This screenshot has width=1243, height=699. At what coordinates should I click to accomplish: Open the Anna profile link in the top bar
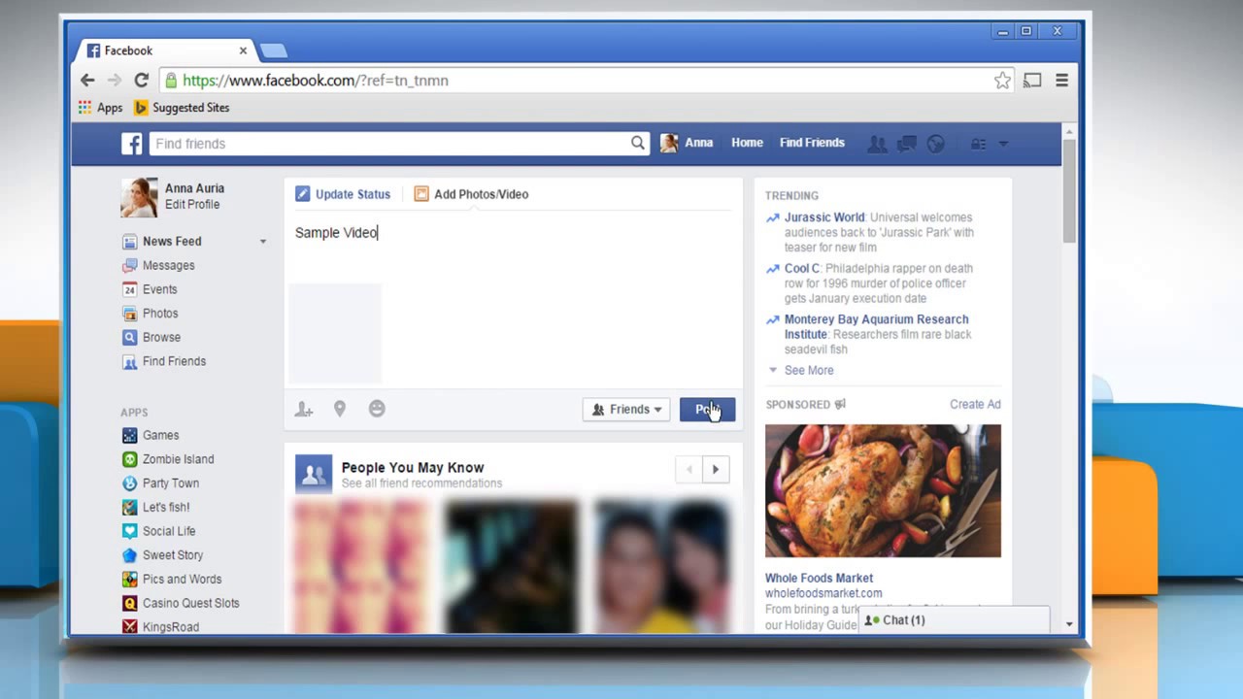coord(687,143)
